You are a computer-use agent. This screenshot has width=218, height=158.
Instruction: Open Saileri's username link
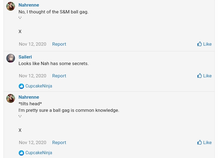[25, 57]
